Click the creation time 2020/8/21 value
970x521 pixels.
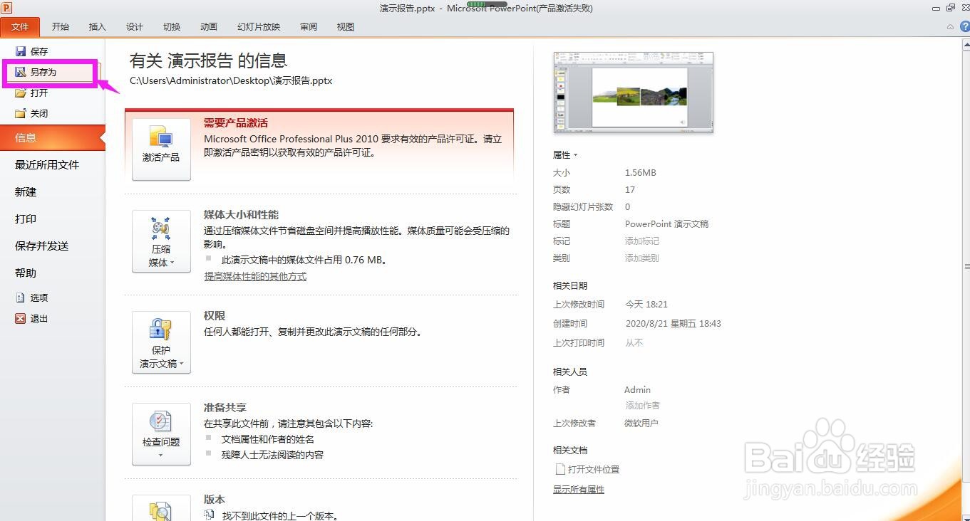tap(673, 323)
